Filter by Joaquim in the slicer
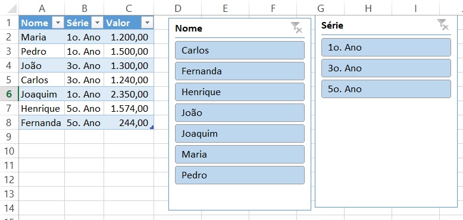The image size is (463, 220). (x=240, y=133)
